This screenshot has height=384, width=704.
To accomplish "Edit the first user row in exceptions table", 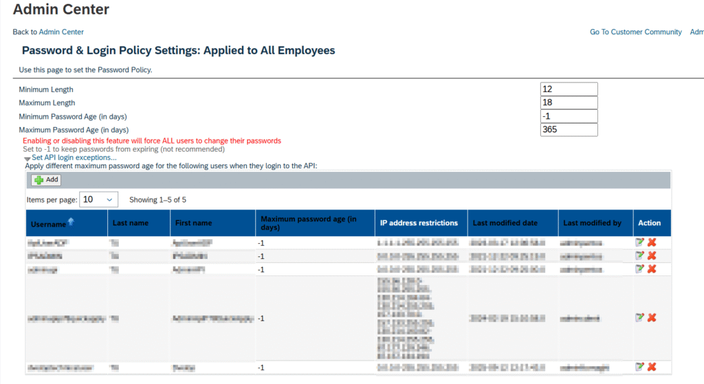I will coord(640,242).
